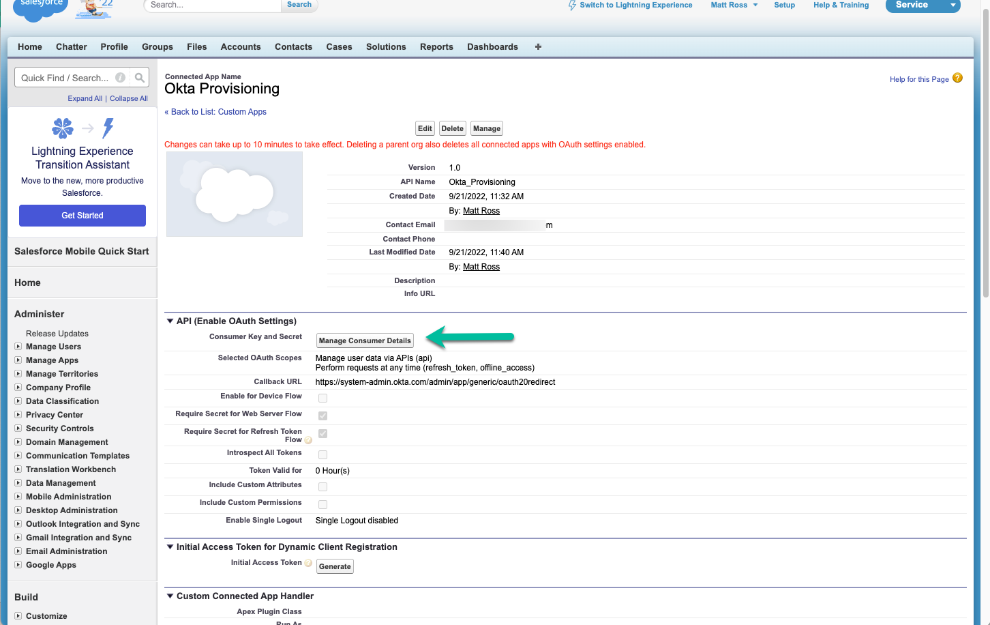Click the Lightning bolt Transition Assistant icon

(x=108, y=128)
